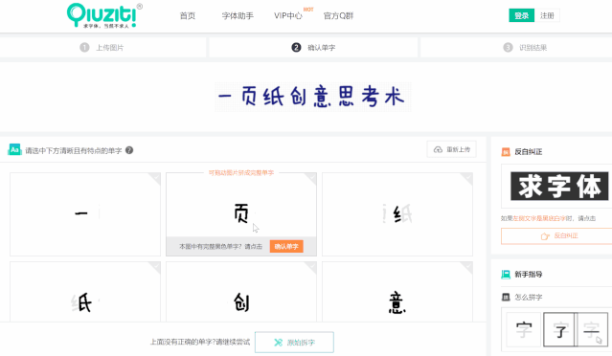Viewport: 612px width, 356px height.
Task: Click the question mark help icon
Action: pos(129,150)
